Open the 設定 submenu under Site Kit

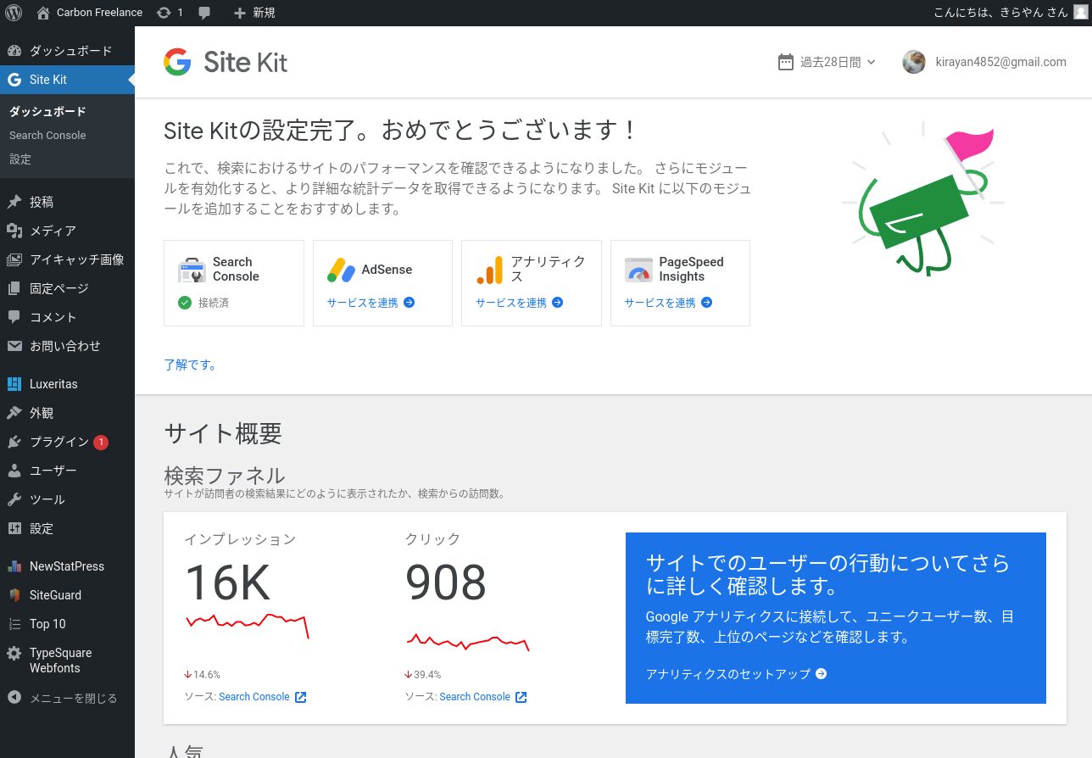click(20, 159)
